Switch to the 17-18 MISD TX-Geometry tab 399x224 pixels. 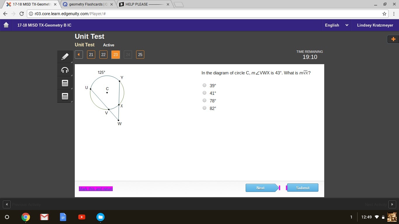[31, 4]
